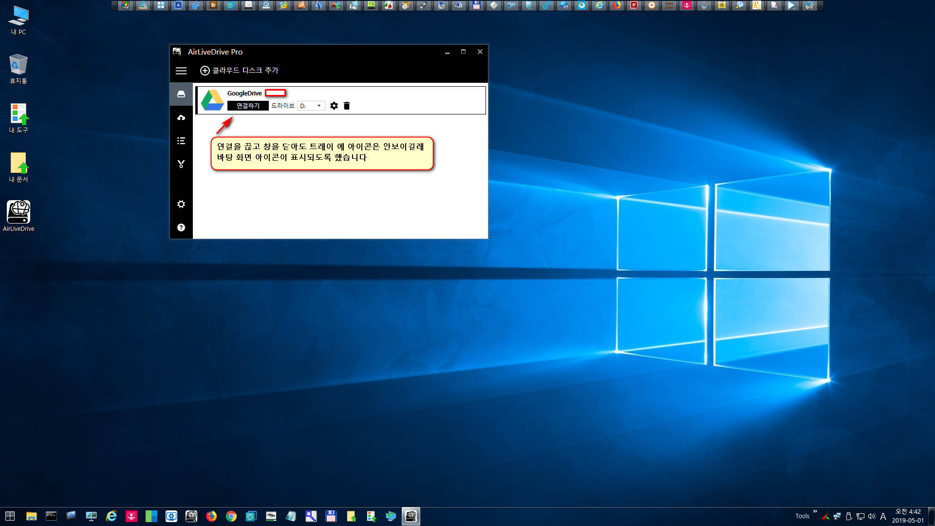Open the clock showing 오전 4:42
Viewport: 935px width, 526px height.
pyautogui.click(x=908, y=516)
